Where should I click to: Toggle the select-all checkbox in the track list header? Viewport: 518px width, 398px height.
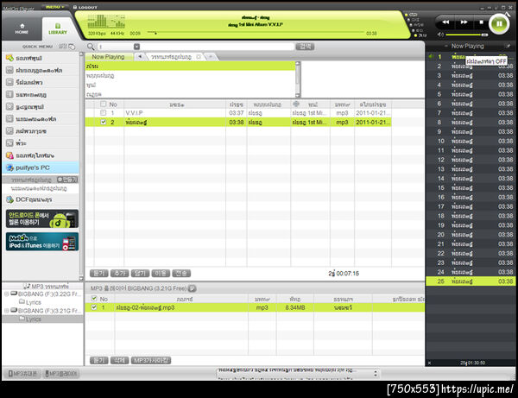click(x=103, y=104)
